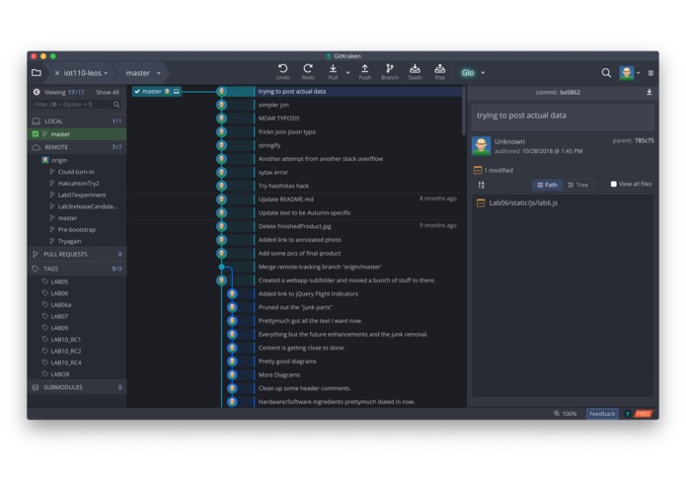
Task: Pop the stash using Pop icon
Action: coord(439,72)
